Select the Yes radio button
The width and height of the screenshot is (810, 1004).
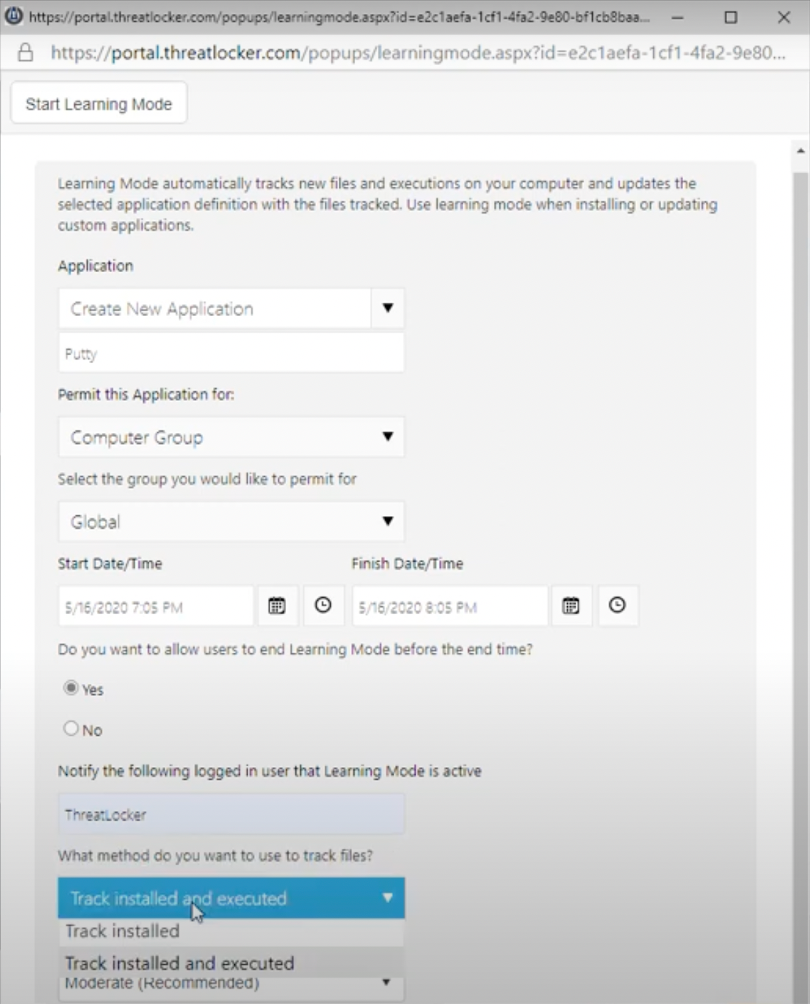tap(70, 688)
